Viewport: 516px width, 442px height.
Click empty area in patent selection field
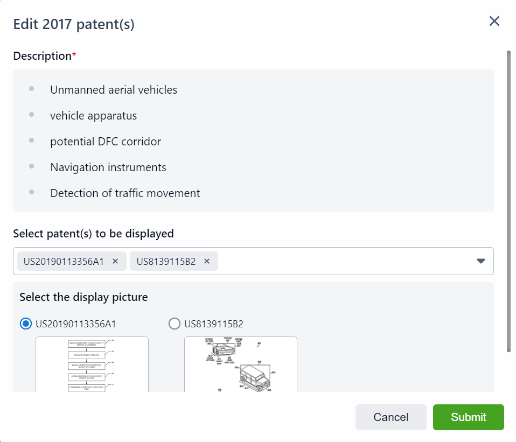coord(345,261)
